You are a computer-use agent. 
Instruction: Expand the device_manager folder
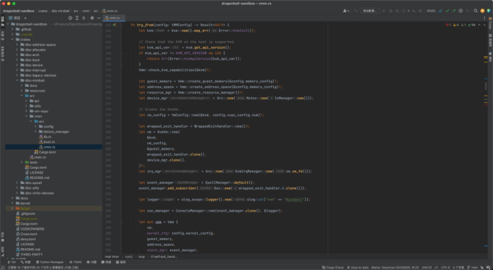point(36,131)
